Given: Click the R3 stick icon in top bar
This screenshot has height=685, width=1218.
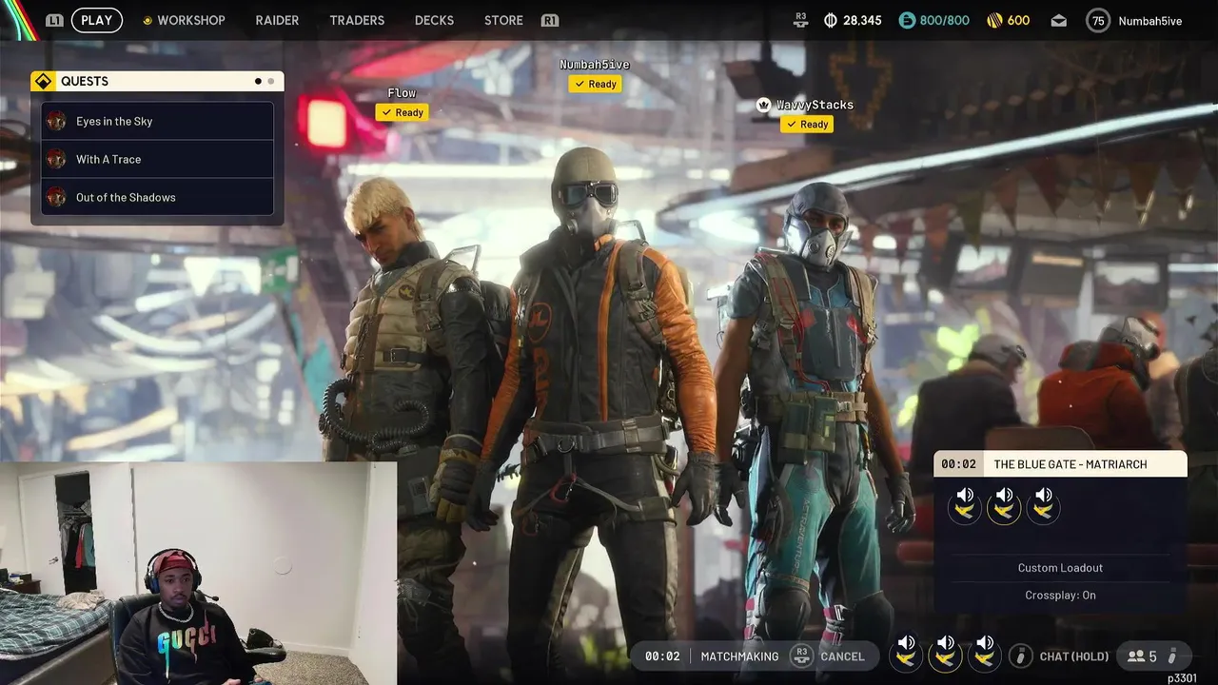Looking at the screenshot, I should [x=801, y=20].
